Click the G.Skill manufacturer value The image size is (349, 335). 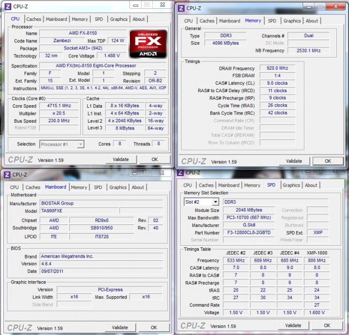click(x=249, y=225)
